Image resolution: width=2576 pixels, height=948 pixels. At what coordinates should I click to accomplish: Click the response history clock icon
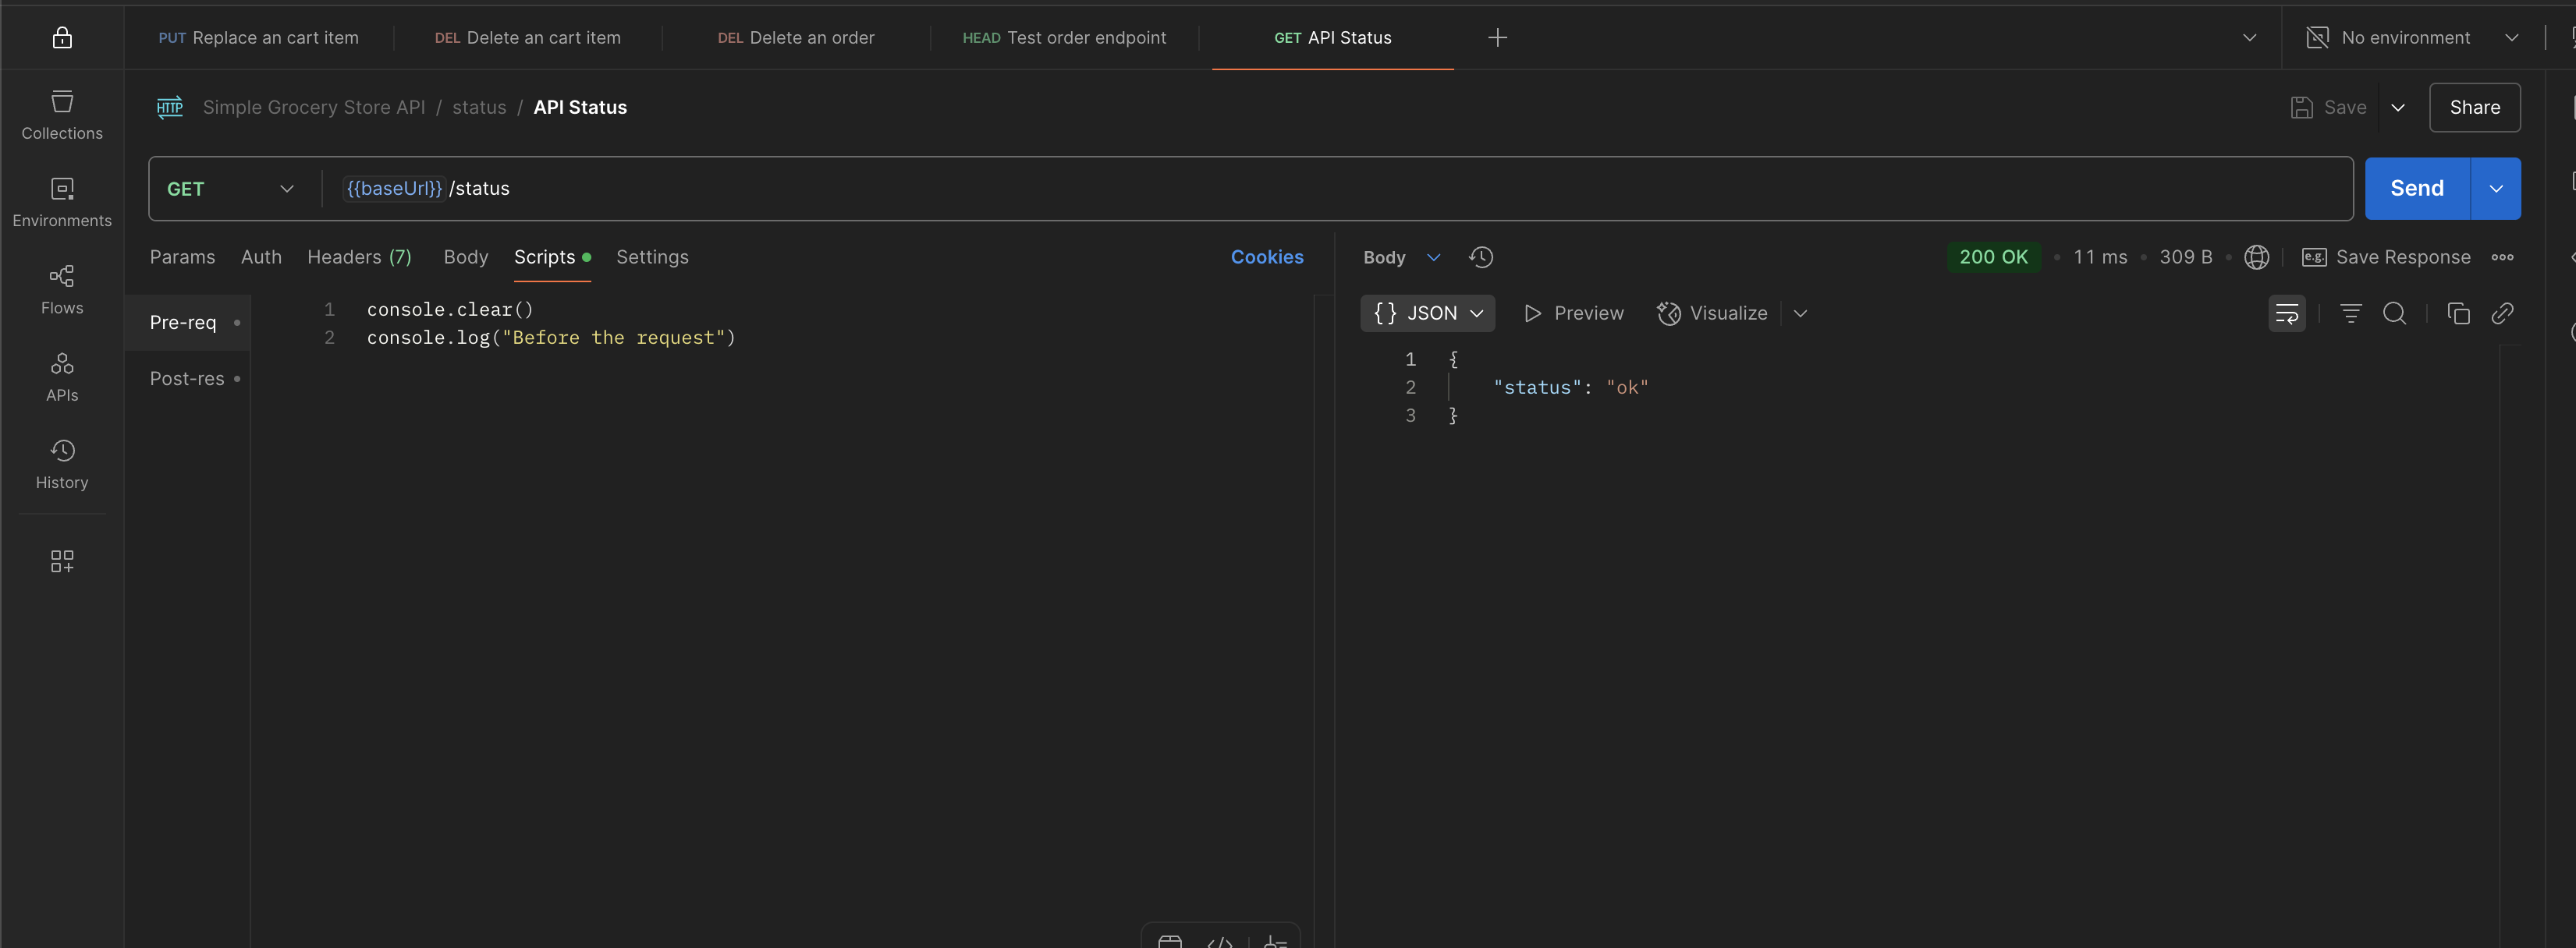1480,256
